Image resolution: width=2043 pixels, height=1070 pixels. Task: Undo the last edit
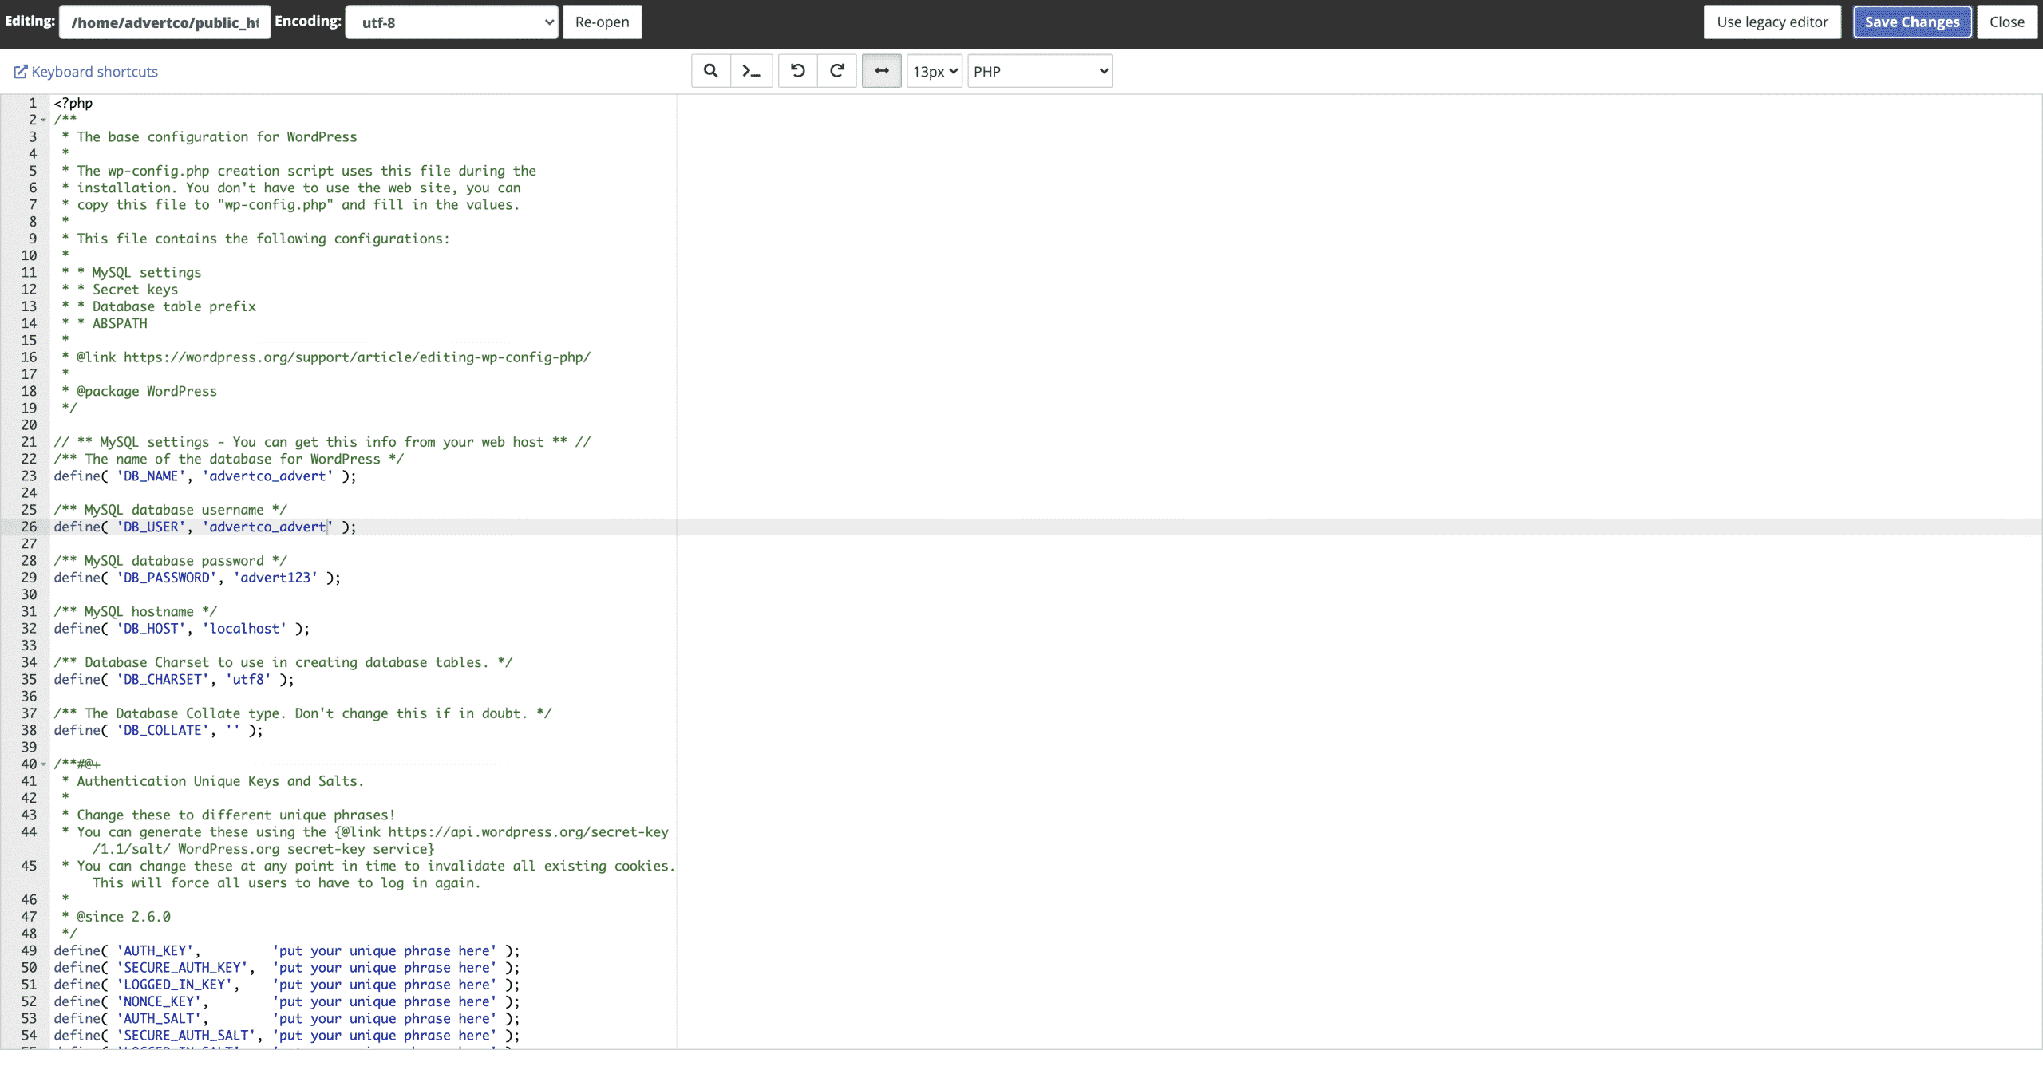point(797,71)
